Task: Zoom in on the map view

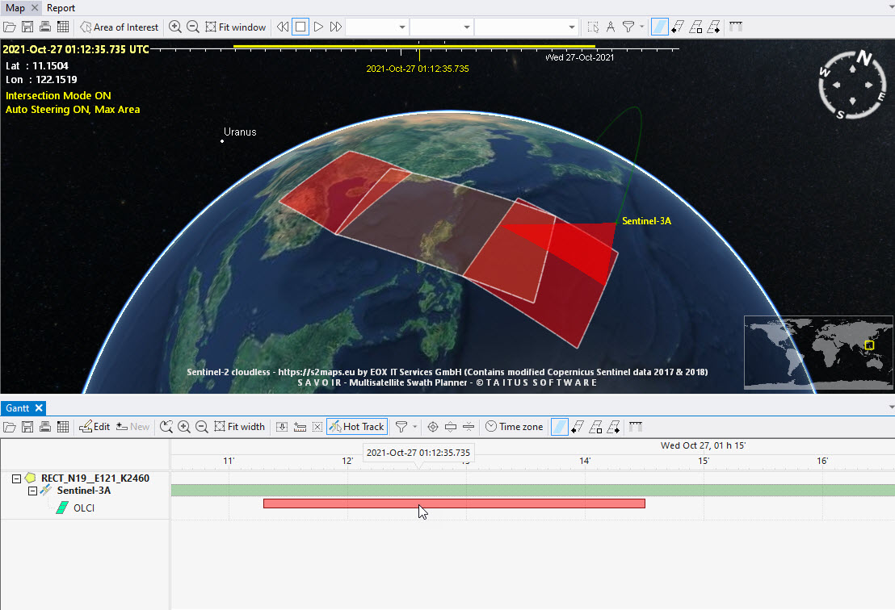Action: [x=175, y=27]
